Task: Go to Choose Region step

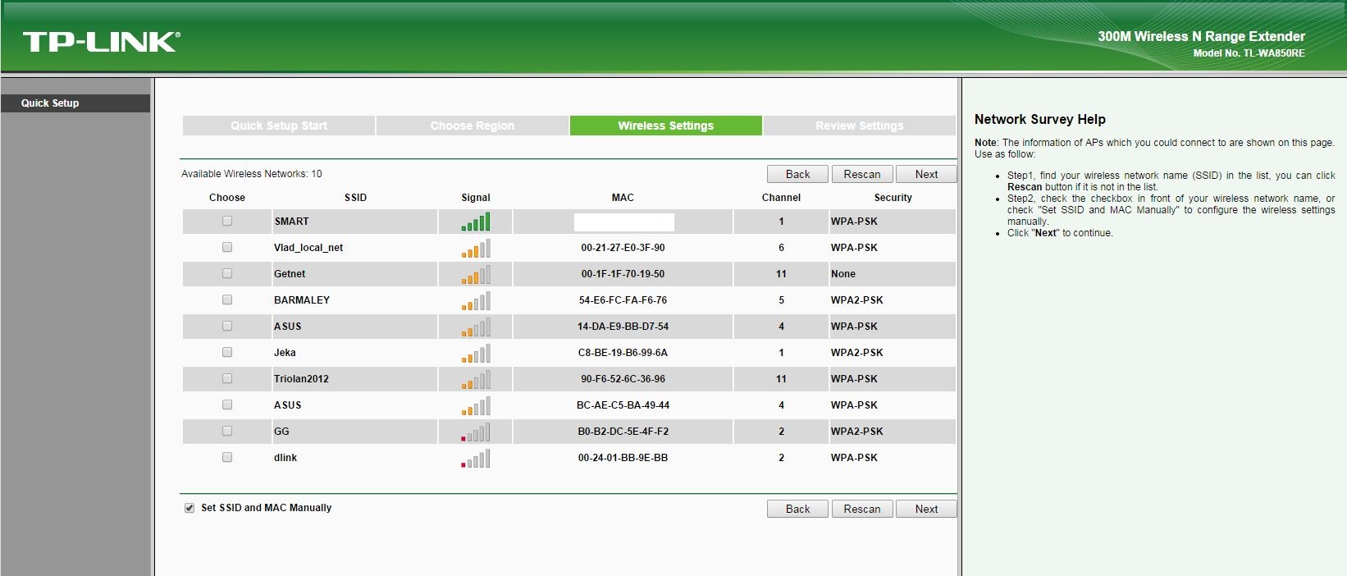Action: coord(473,126)
